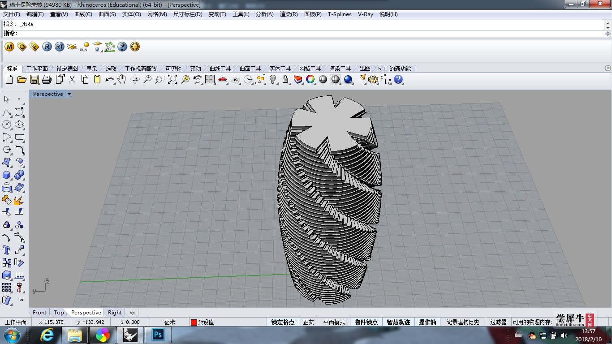Viewport: 612px width, 344px height.
Task: Open options with the gear icon
Action: click(373, 80)
